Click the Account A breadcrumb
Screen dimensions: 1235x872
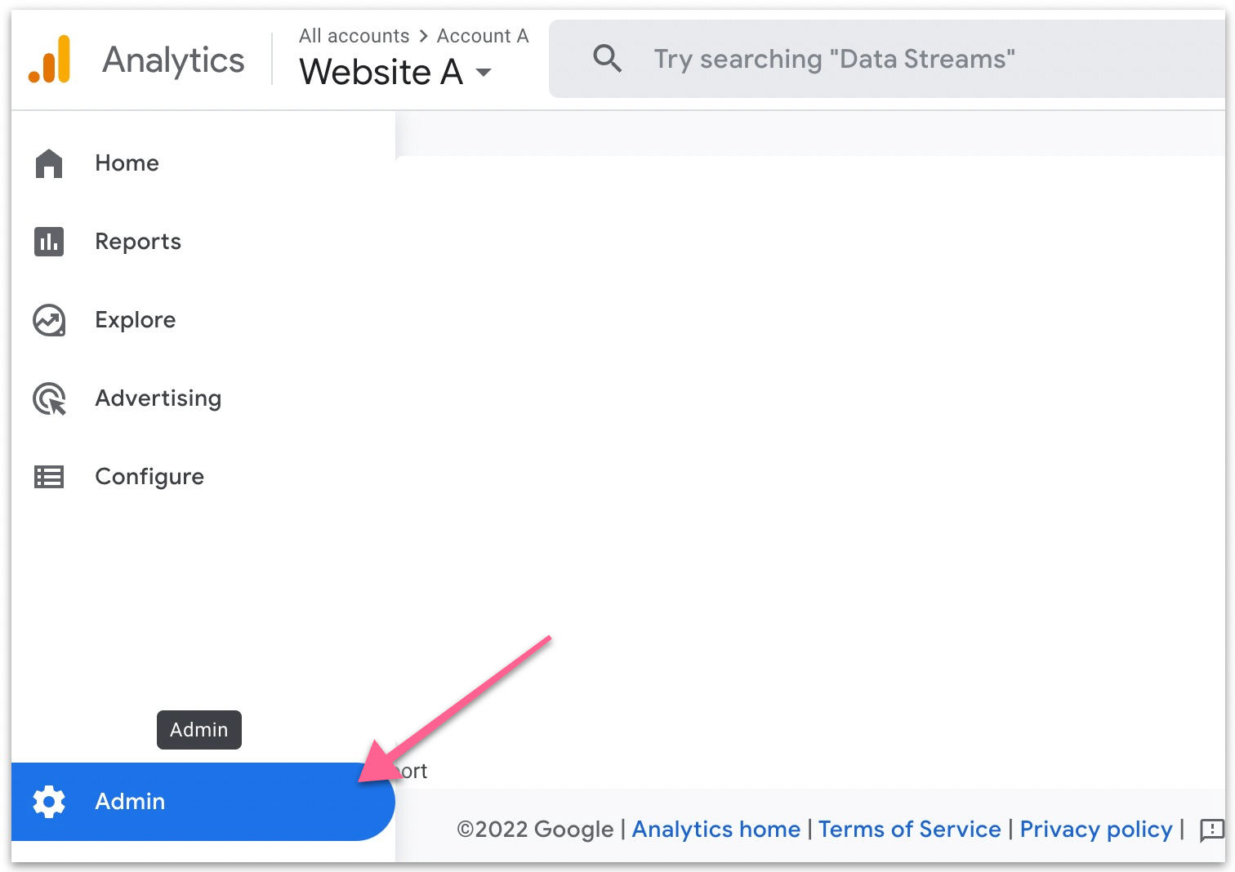point(483,36)
